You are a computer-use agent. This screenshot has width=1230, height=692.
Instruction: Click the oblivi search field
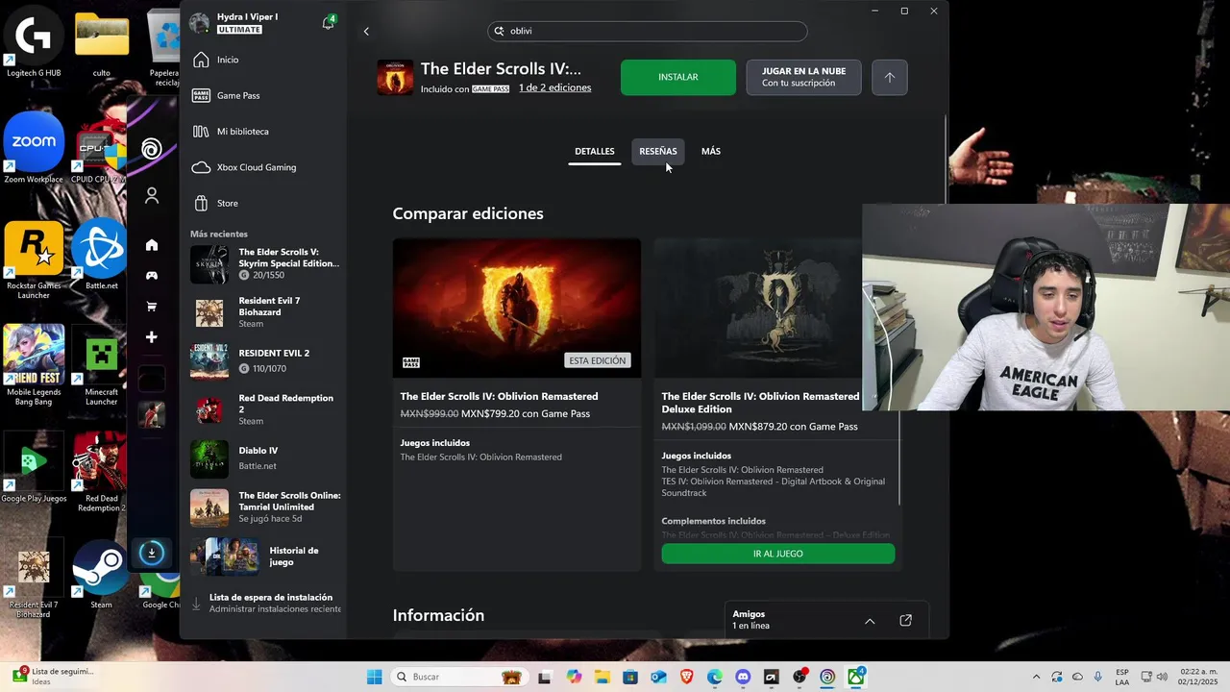click(x=648, y=31)
